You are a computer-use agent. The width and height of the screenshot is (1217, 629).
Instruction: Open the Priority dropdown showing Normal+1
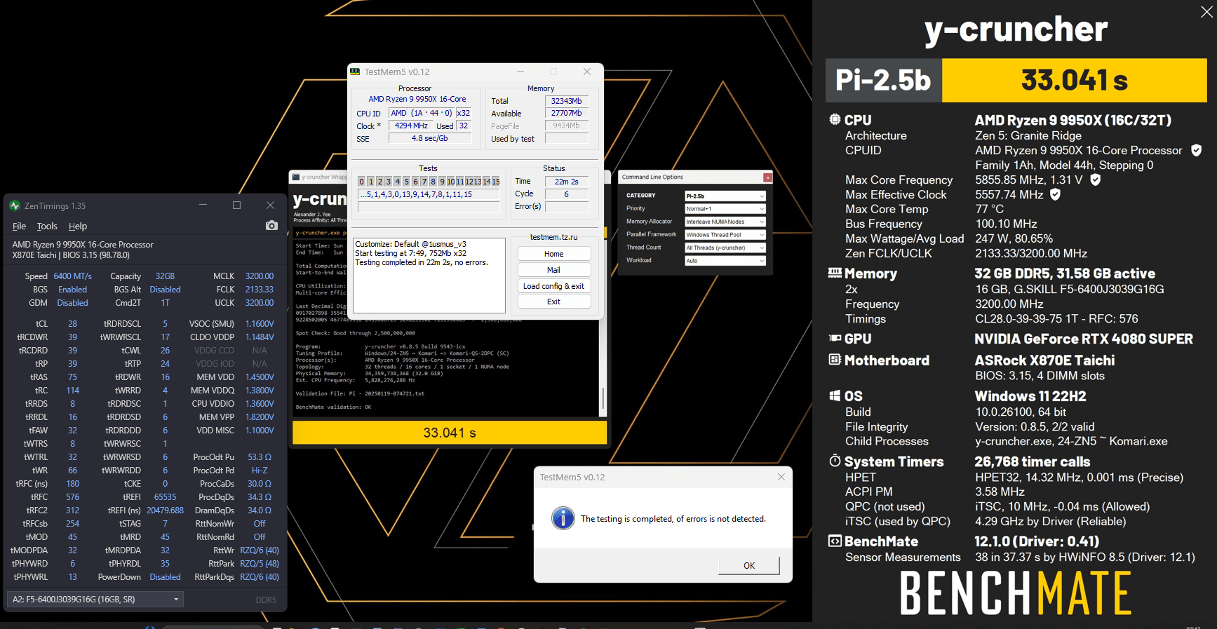tap(725, 208)
